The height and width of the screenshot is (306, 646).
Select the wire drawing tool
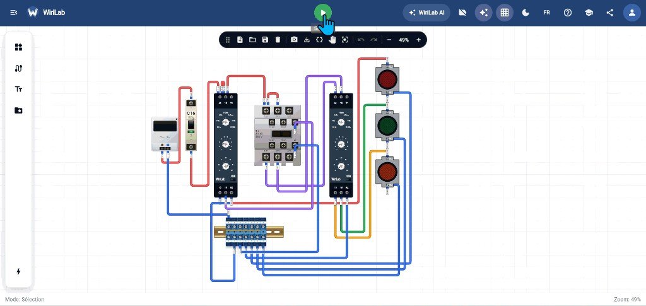(18, 68)
